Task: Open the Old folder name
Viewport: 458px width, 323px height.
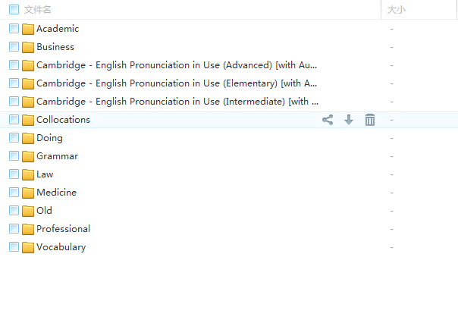Action: pos(44,210)
